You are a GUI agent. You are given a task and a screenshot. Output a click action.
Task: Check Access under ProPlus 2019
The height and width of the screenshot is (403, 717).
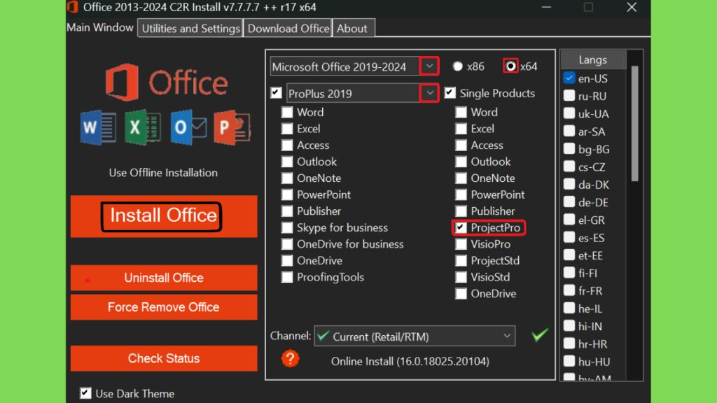pyautogui.click(x=287, y=146)
